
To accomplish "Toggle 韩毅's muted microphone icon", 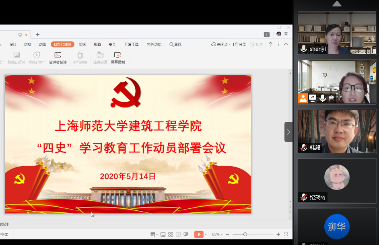I will click(x=304, y=148).
